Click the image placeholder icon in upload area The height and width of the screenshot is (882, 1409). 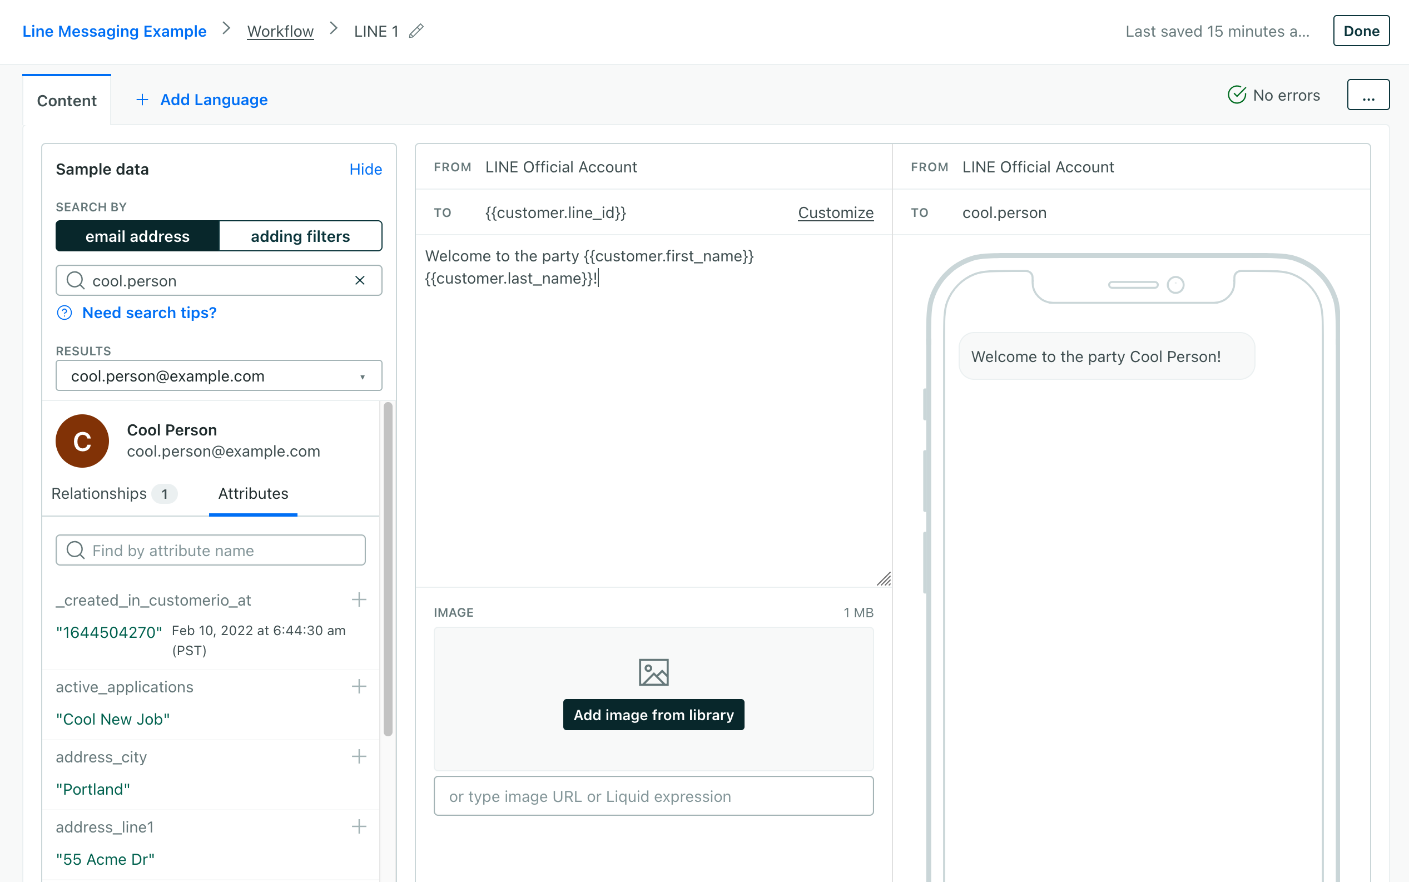tap(653, 672)
